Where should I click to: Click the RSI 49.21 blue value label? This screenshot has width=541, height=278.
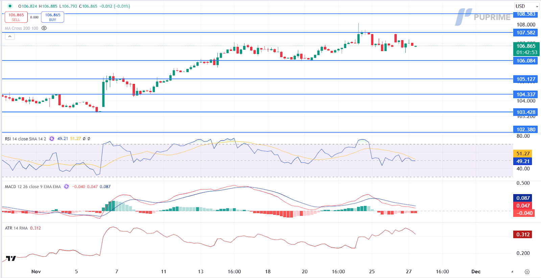pyautogui.click(x=523, y=161)
